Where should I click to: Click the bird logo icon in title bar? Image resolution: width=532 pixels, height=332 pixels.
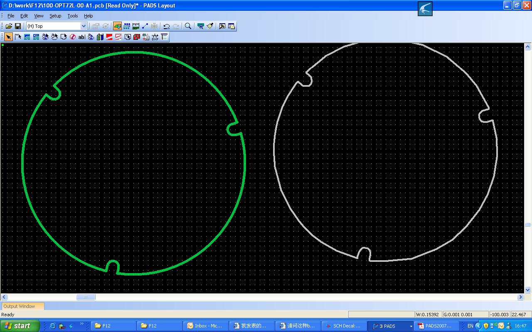pos(425,9)
